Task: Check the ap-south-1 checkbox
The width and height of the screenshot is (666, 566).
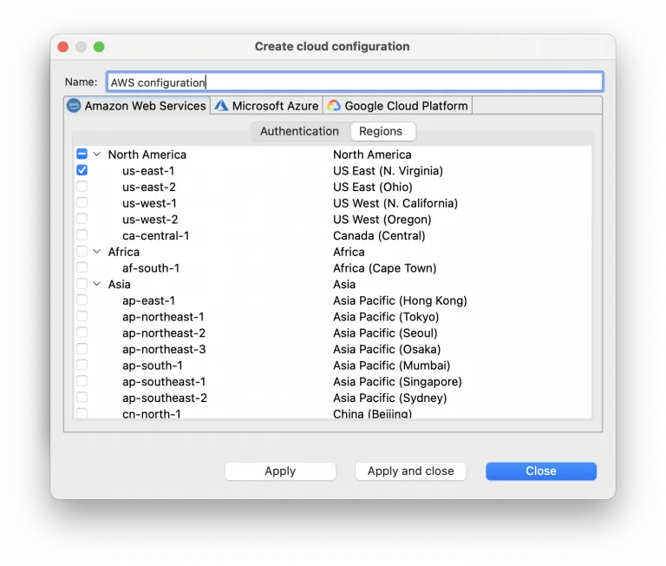Action: click(x=82, y=365)
